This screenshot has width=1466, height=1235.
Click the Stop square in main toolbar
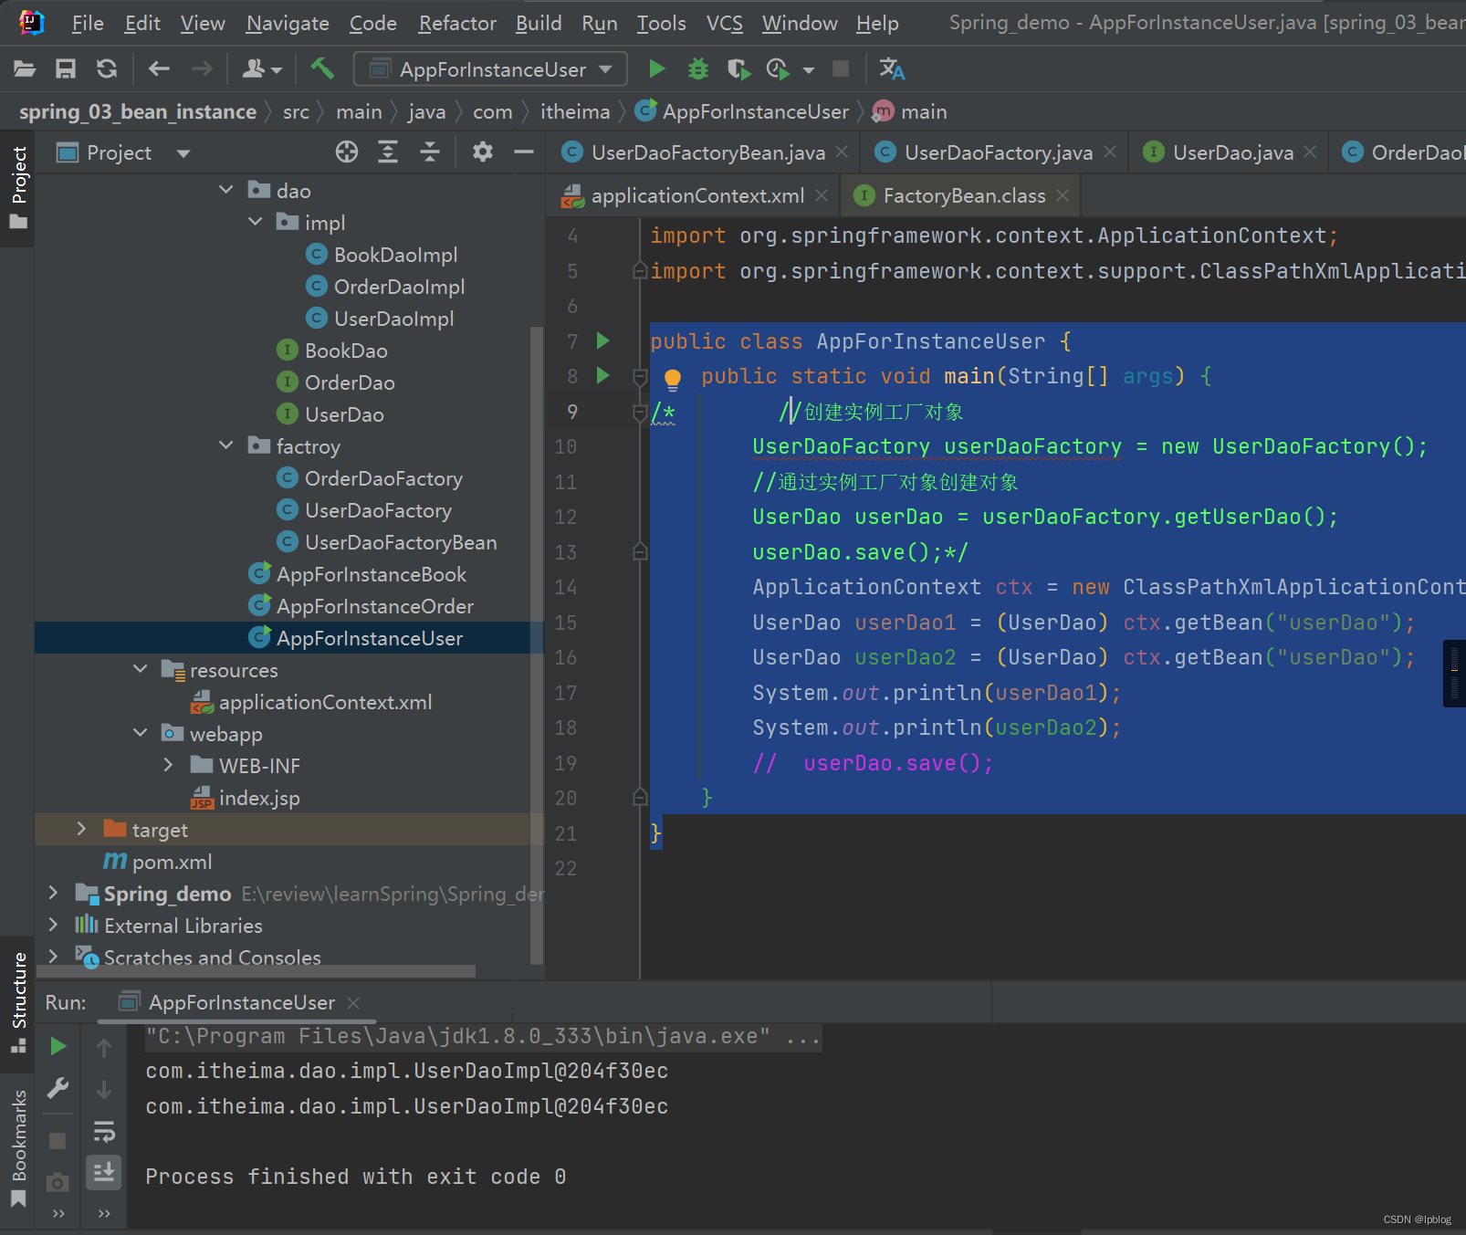(x=841, y=68)
